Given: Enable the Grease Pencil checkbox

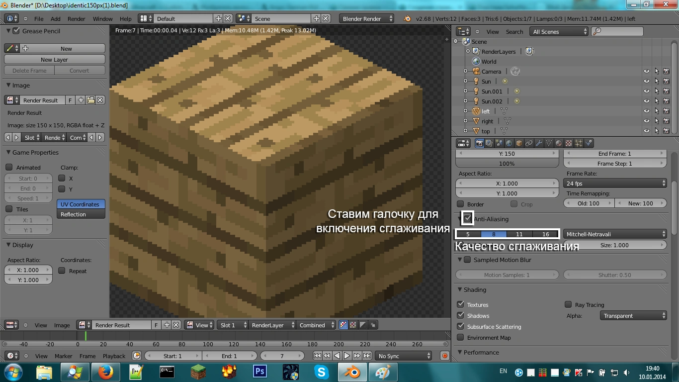Looking at the screenshot, I should (x=16, y=31).
